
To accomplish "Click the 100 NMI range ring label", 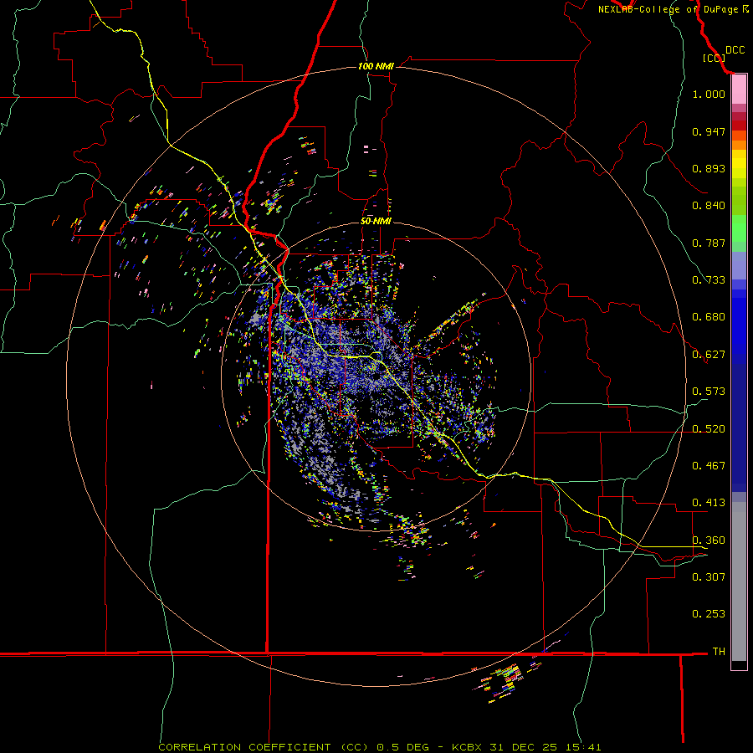I will (x=376, y=66).
